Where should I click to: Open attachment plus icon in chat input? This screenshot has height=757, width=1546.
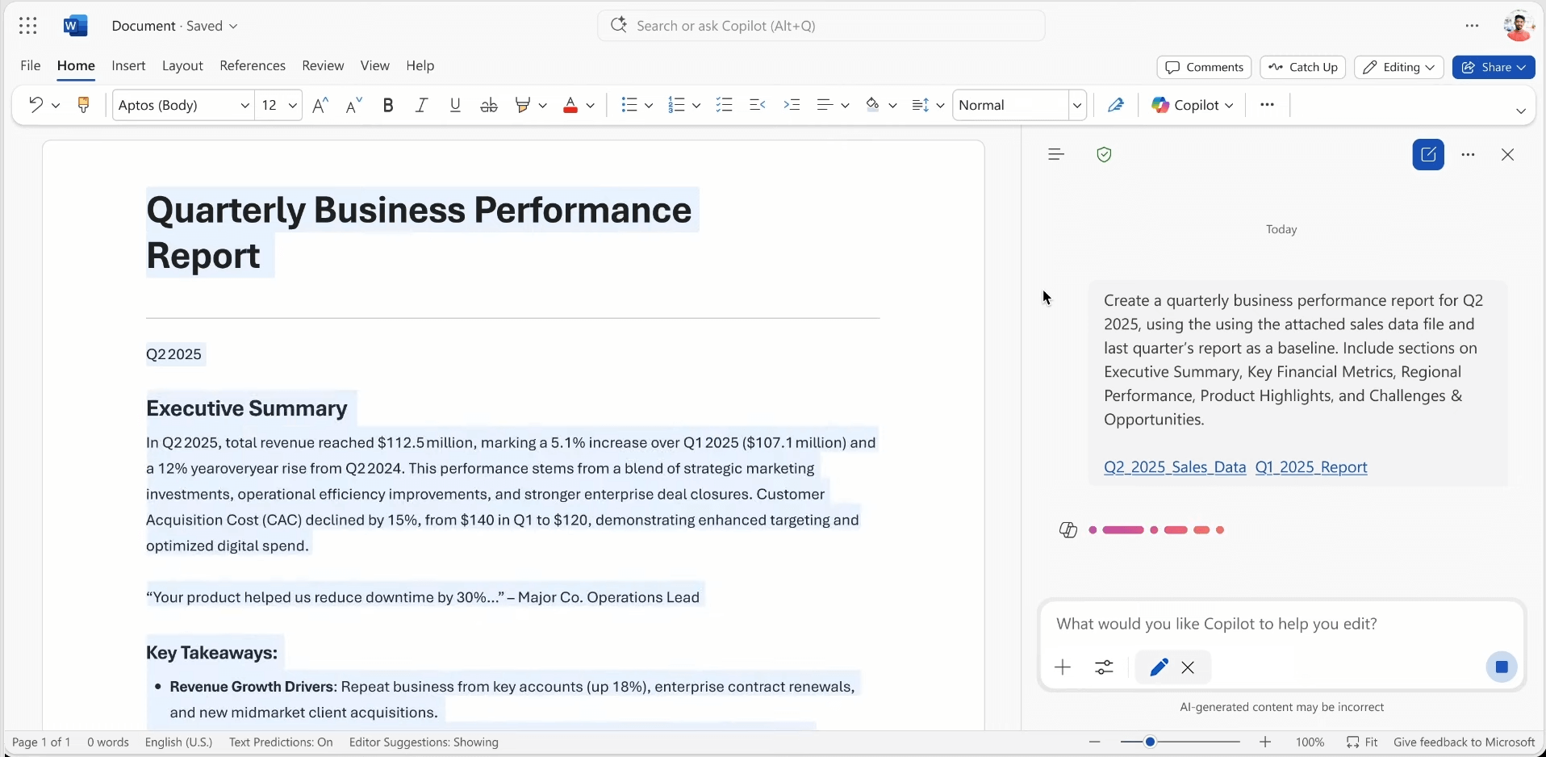1062,667
